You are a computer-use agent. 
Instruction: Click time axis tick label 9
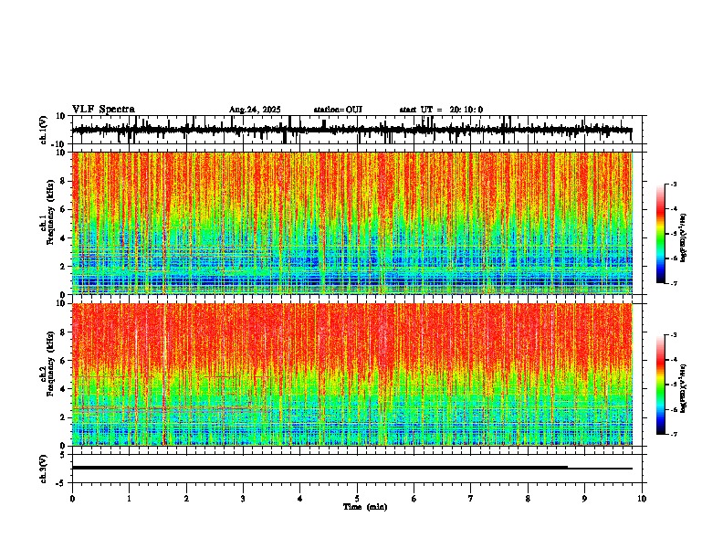(584, 499)
